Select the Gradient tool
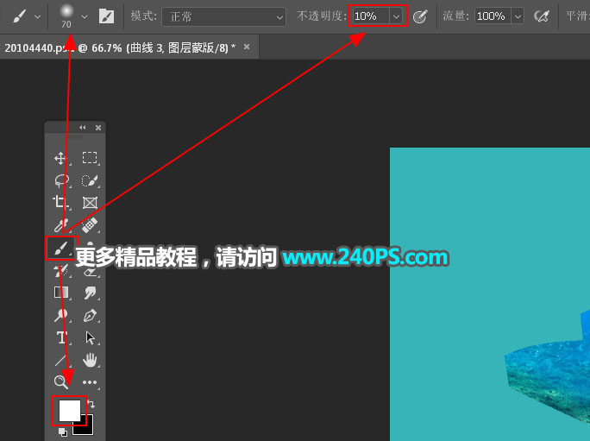 click(61, 293)
